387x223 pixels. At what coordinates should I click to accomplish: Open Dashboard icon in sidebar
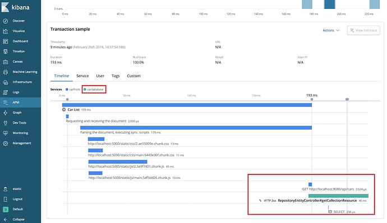pos(6,41)
